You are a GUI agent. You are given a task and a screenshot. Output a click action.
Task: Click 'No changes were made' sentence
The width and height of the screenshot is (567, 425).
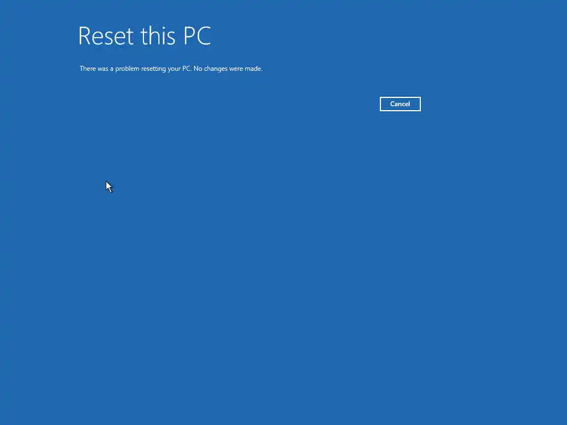coord(228,69)
